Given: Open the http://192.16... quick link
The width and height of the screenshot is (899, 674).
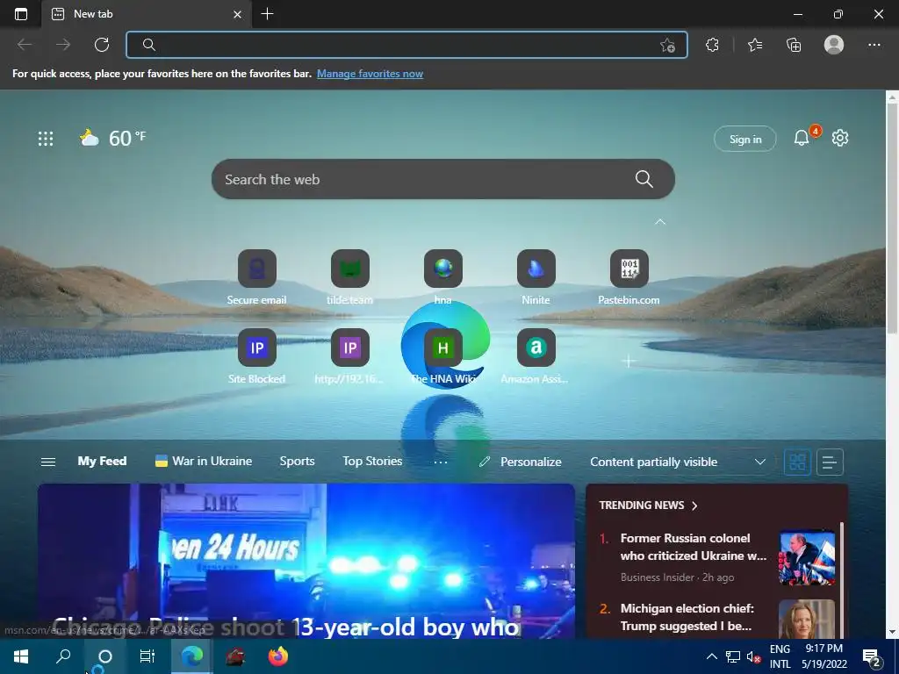Looking at the screenshot, I should click(x=349, y=356).
